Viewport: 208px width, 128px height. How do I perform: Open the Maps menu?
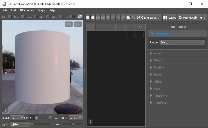click(41, 10)
